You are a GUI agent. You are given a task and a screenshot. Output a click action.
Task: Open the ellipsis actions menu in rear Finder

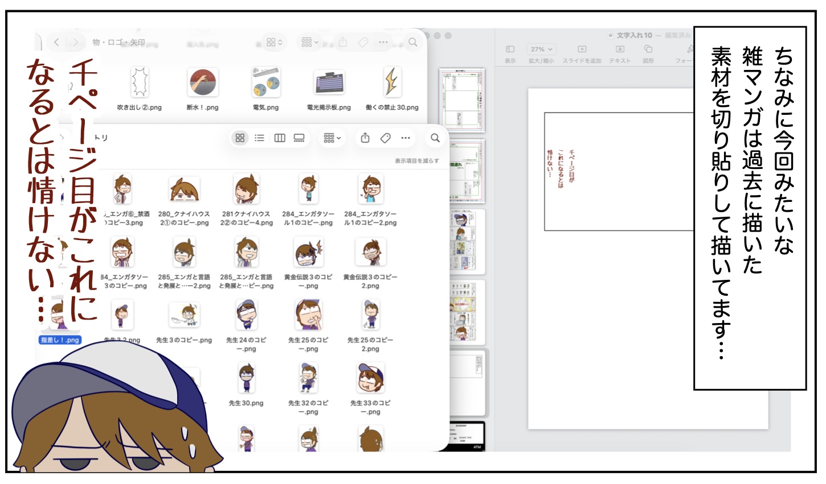pyautogui.click(x=383, y=42)
